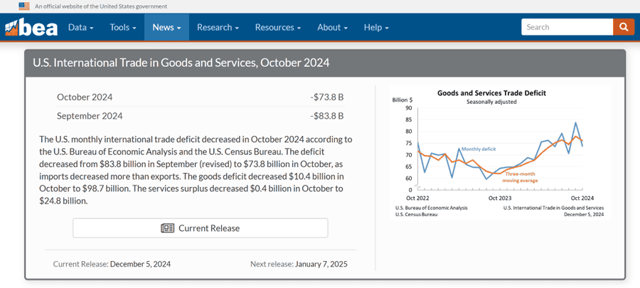Click the US flag icon in the banner
Viewport: 640px width, 288px height.
24,6
